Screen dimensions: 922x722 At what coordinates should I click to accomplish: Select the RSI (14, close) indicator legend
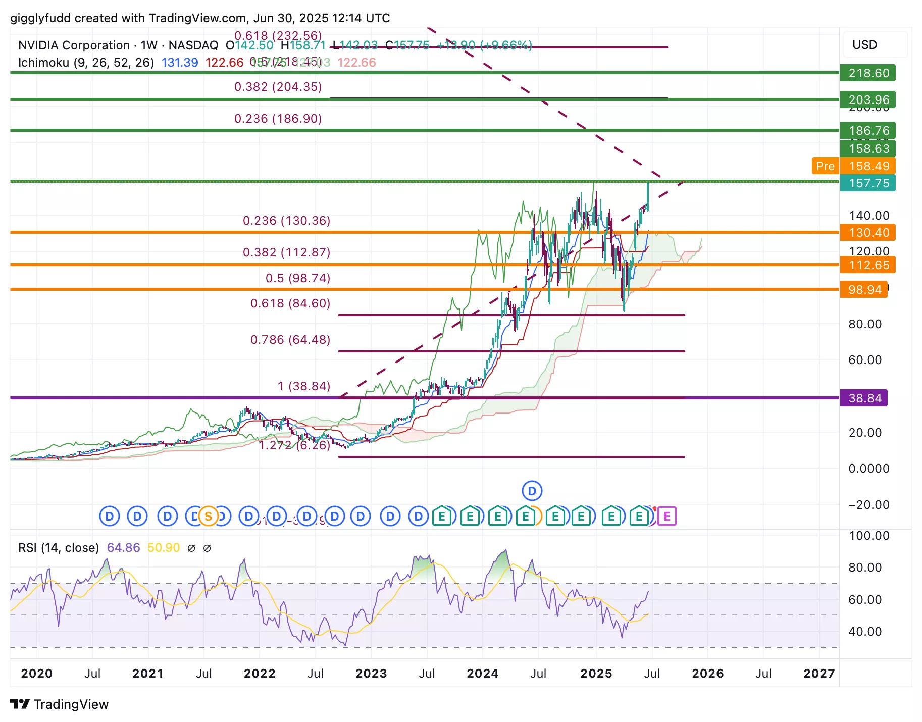tap(59, 548)
